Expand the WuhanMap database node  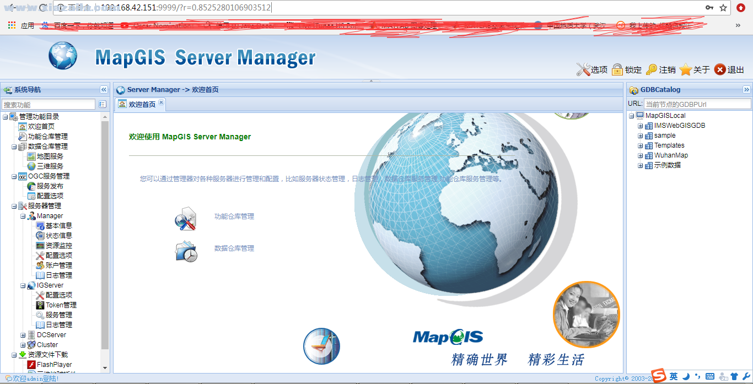(x=641, y=155)
